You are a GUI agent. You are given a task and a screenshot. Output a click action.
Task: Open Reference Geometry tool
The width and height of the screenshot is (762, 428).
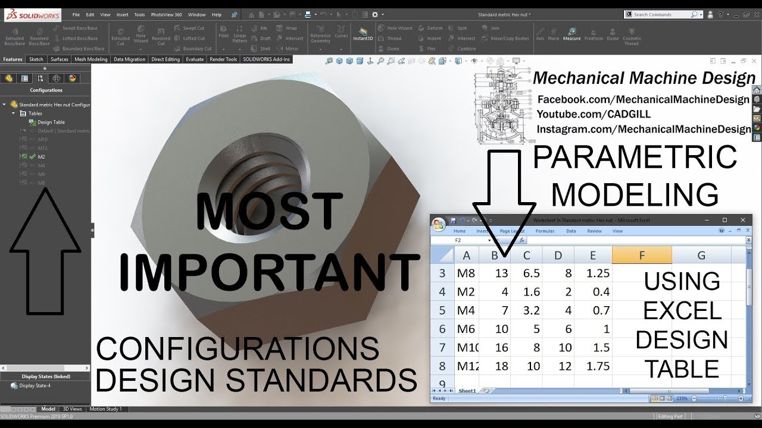click(x=320, y=34)
